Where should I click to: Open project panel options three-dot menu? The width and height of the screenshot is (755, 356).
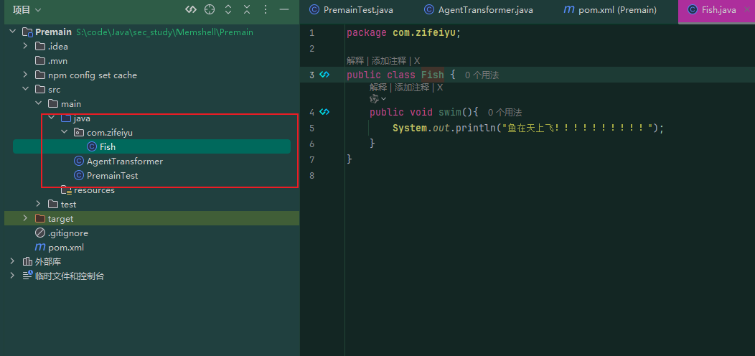pyautogui.click(x=266, y=9)
